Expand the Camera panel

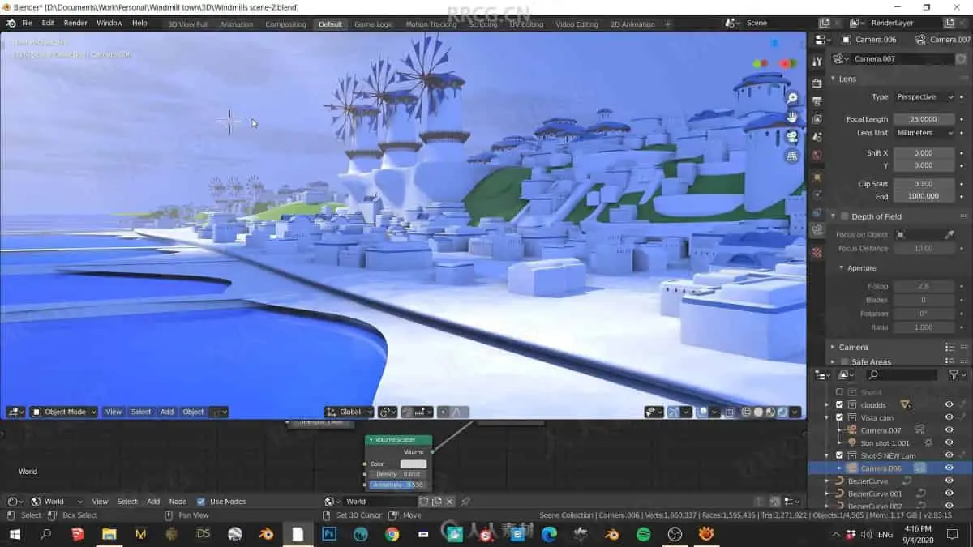click(x=833, y=347)
